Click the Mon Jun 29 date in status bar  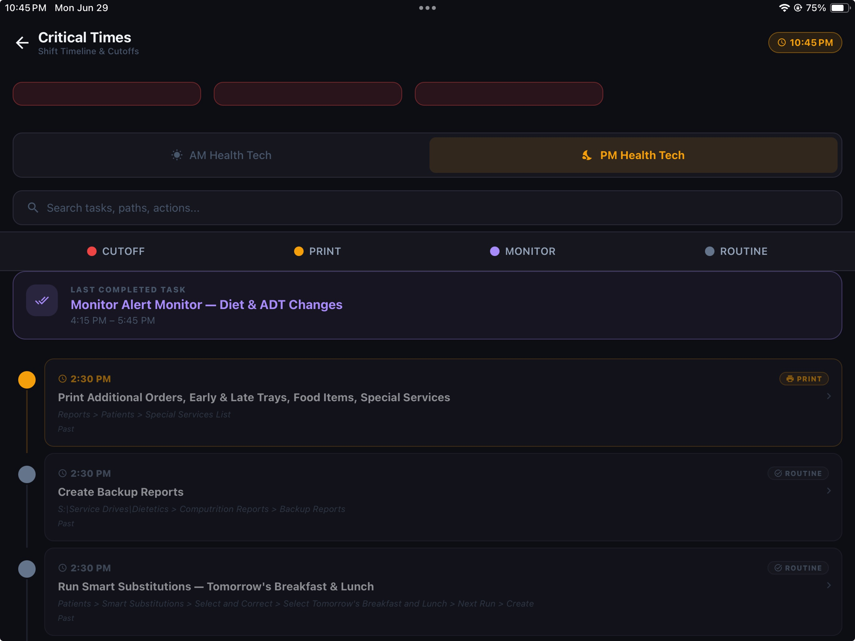pos(81,8)
